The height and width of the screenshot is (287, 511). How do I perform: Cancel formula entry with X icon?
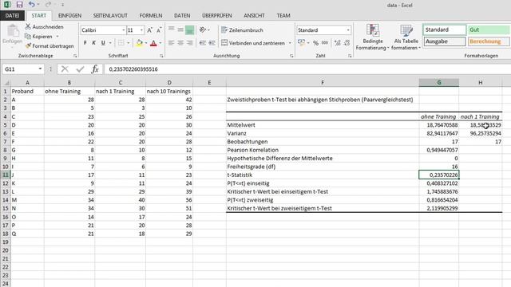tap(65, 69)
